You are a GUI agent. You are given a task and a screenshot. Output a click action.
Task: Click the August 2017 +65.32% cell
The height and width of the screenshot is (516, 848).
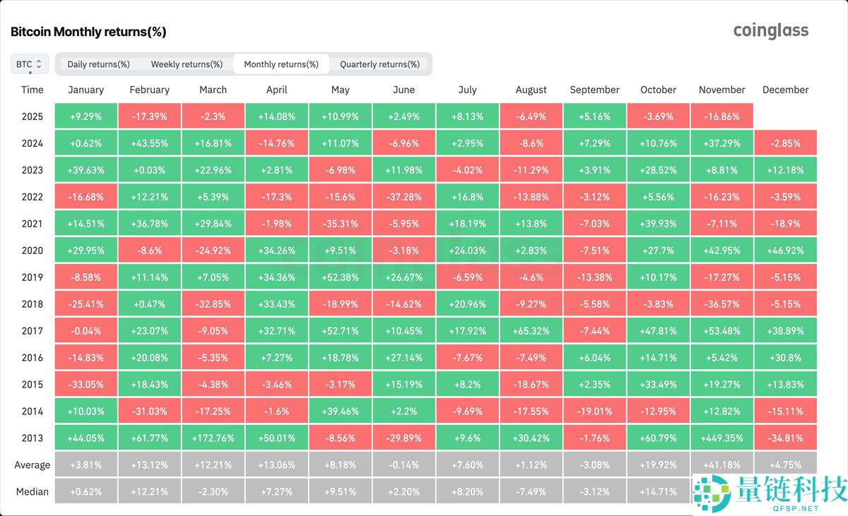click(531, 331)
